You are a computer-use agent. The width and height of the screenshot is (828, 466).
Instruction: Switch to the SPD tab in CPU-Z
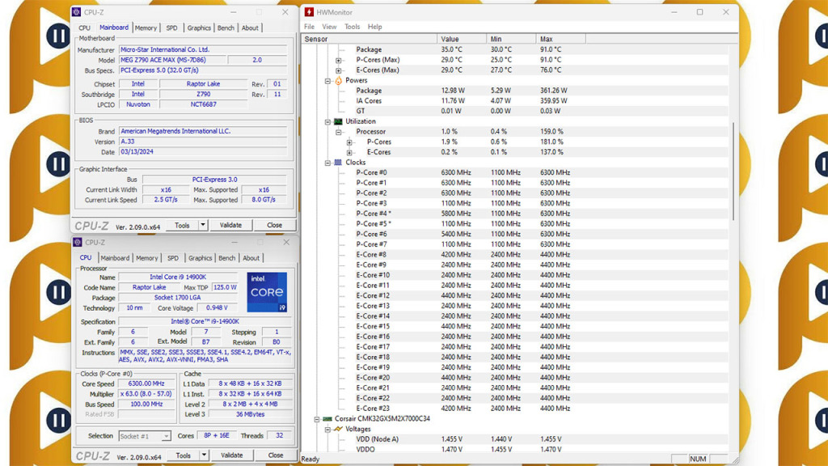pos(172,257)
